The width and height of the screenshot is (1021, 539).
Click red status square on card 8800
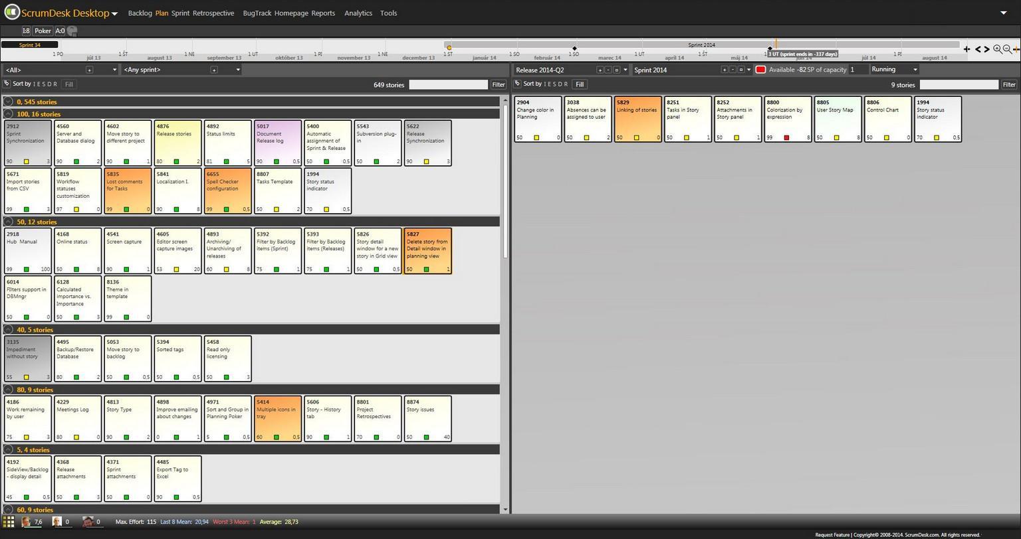click(x=786, y=137)
